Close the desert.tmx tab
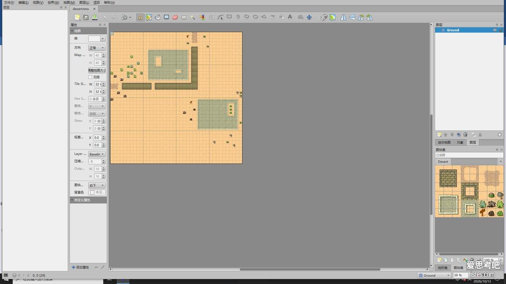 pos(94,9)
